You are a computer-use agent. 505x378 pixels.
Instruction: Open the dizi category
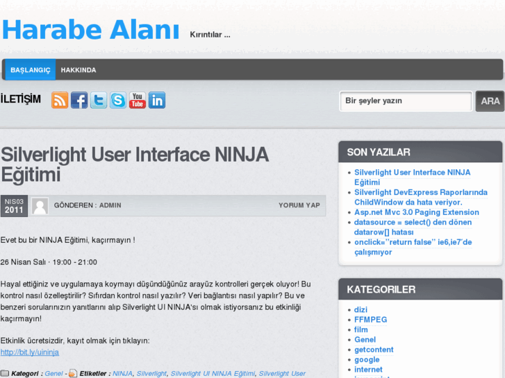(x=361, y=310)
